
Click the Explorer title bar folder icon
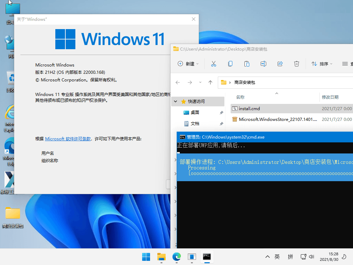pyautogui.click(x=176, y=49)
